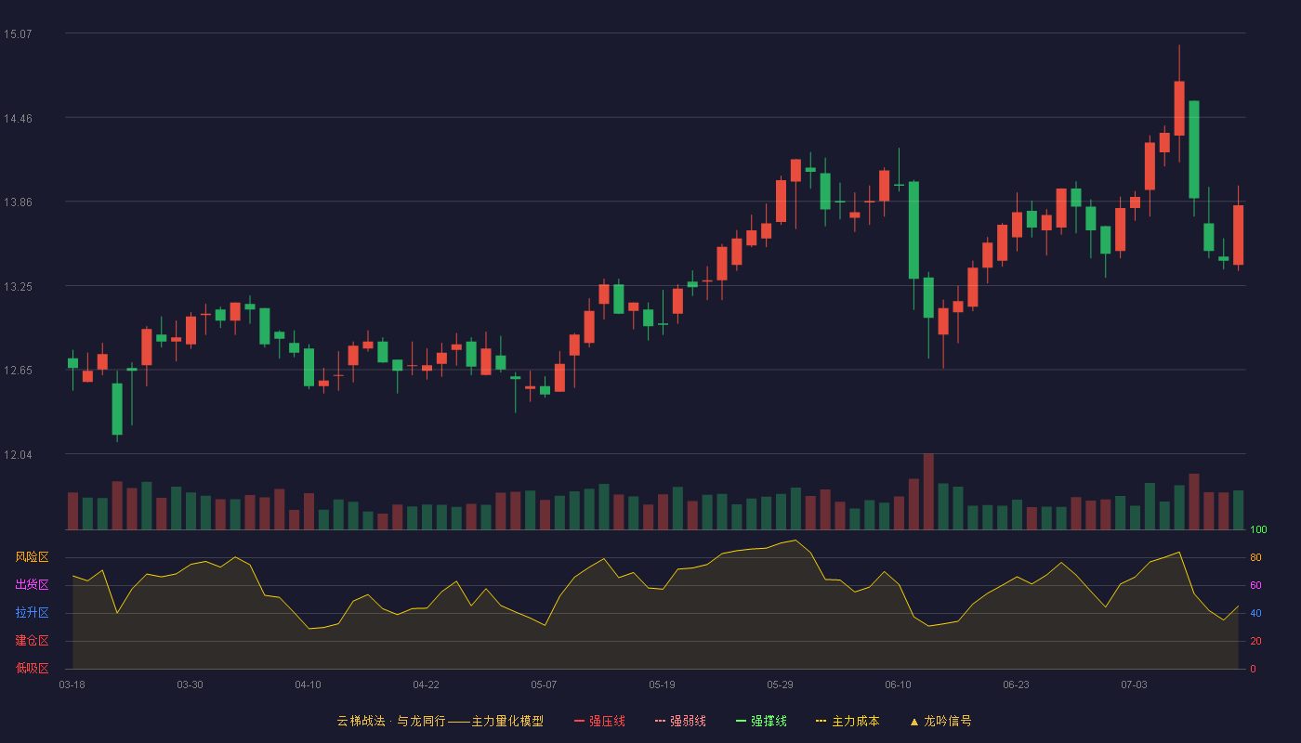This screenshot has width=1301, height=743.
Task: Click the 05-29 date label
Action: [780, 684]
